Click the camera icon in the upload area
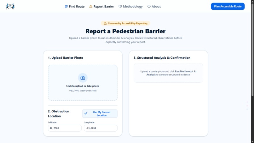 coord(83,78)
